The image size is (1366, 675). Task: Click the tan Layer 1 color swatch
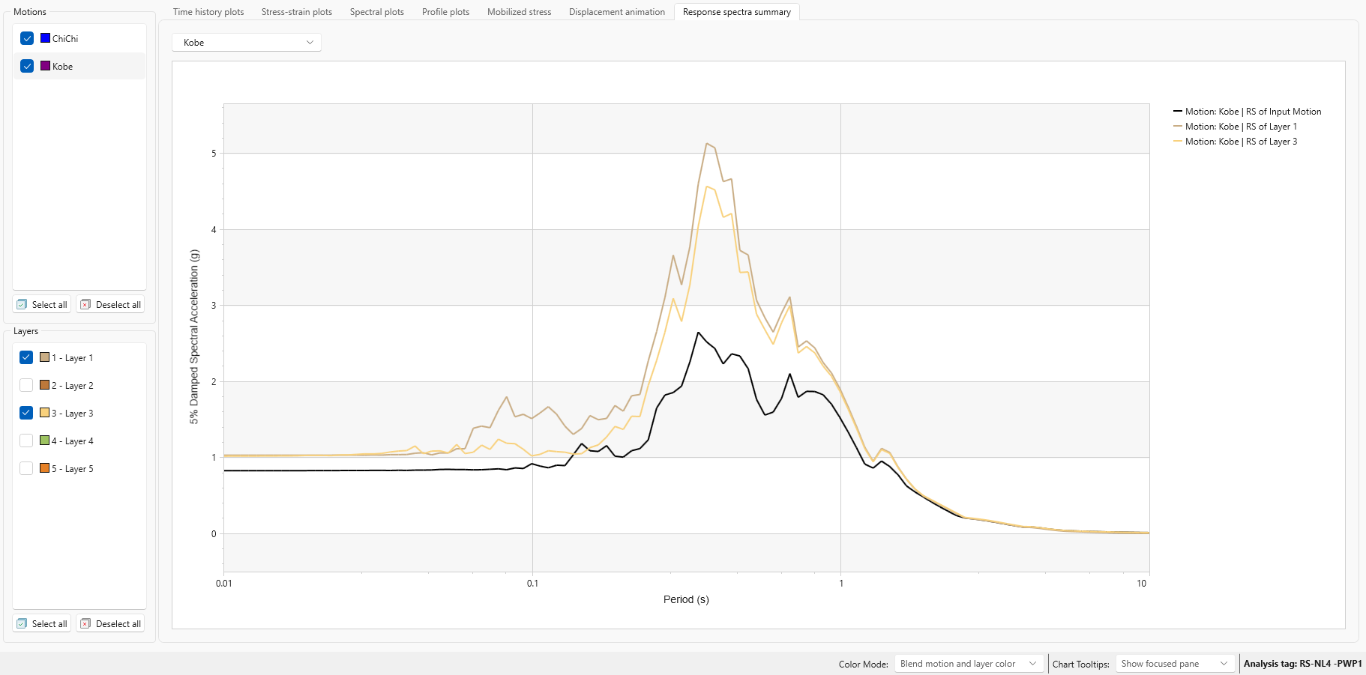pos(44,357)
